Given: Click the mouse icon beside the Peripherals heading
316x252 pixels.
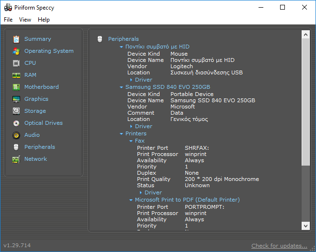Looking at the screenshot, I should (100, 39).
